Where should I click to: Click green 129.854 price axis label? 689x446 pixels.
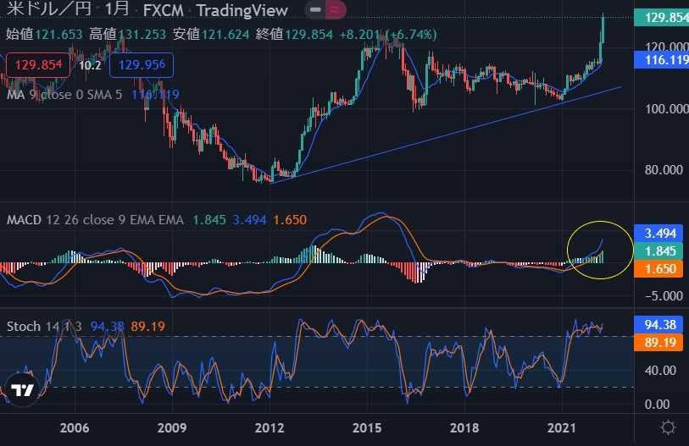661,18
